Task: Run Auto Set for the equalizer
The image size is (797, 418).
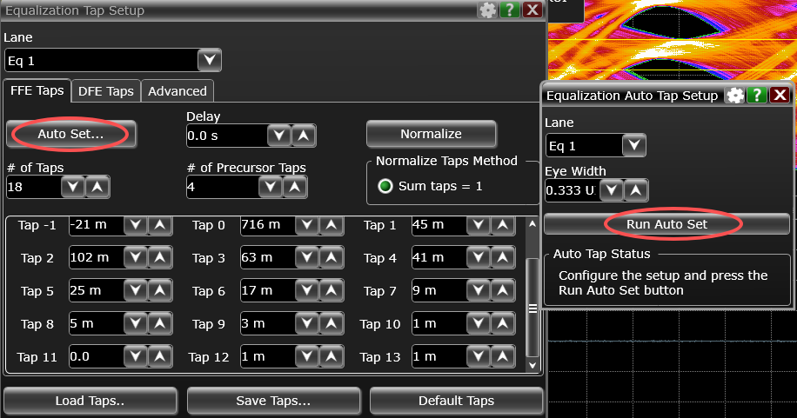Action: pyautogui.click(x=666, y=224)
